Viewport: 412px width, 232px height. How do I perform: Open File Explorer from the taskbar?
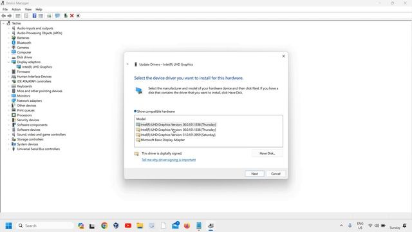pyautogui.click(x=140, y=226)
